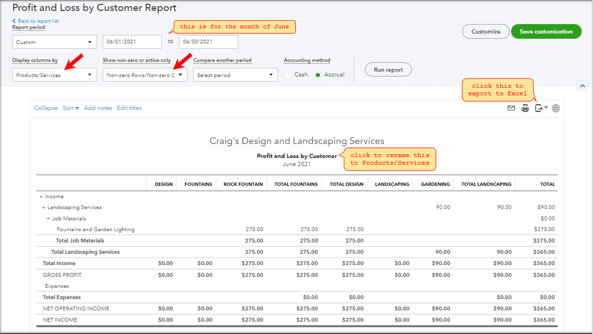This screenshot has width=593, height=334.
Task: Click the Run report button
Action: tap(388, 70)
